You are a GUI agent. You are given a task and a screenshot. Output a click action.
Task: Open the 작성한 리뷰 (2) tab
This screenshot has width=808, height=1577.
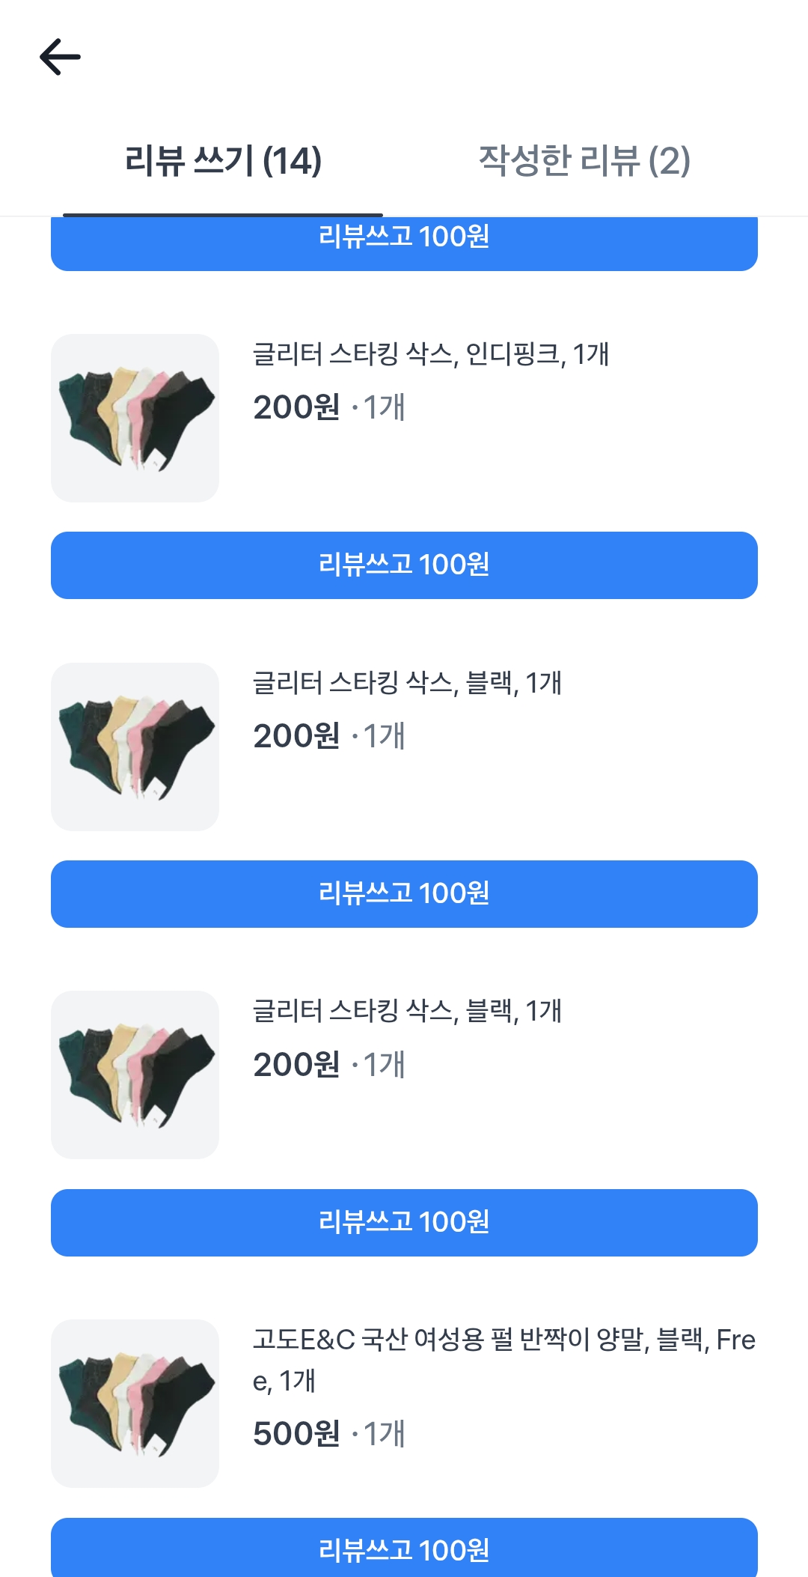pos(584,161)
